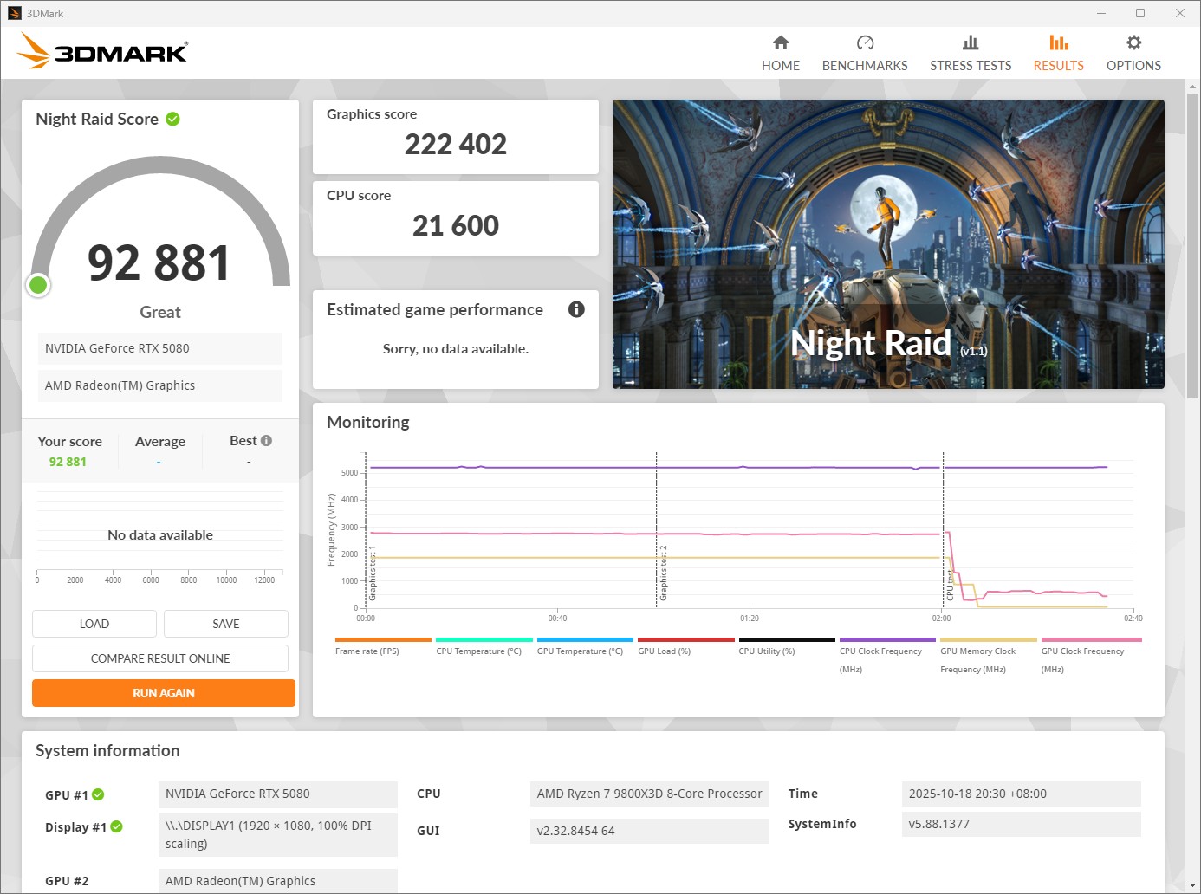Click the Night Raid benchmark artwork
The image size is (1201, 894).
[x=887, y=243]
